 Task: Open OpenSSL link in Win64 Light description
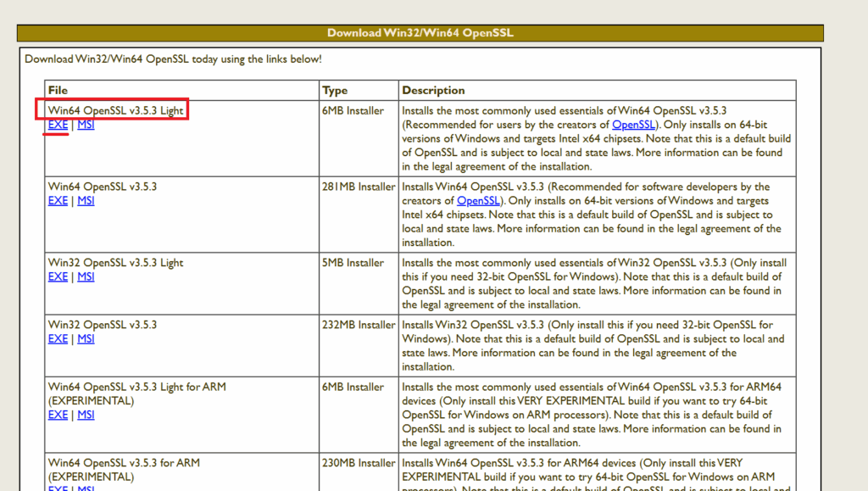[633, 125]
